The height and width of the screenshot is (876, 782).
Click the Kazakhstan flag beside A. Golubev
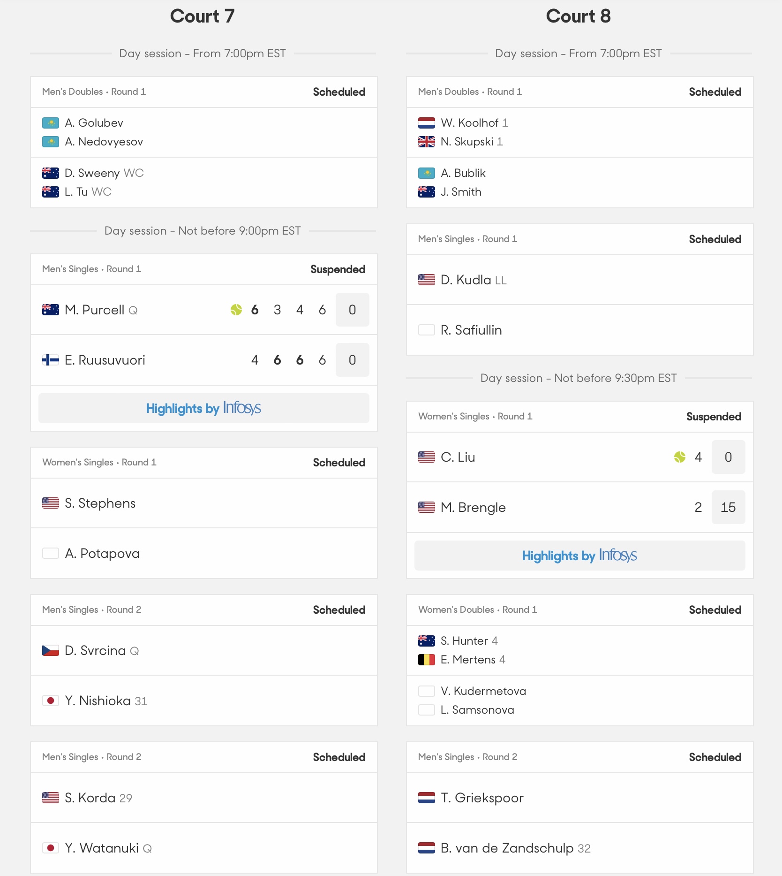click(51, 123)
